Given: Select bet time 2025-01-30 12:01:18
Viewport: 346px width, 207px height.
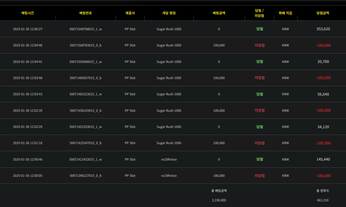Looking at the screenshot, I should 28,143.
